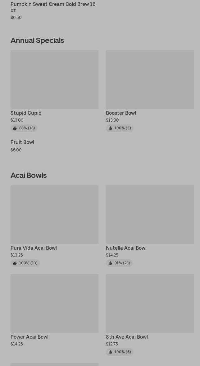Viewport: 200px width, 366px height.
Task: Open the 8th Ave Acai Bowl photo
Action: pos(150,303)
